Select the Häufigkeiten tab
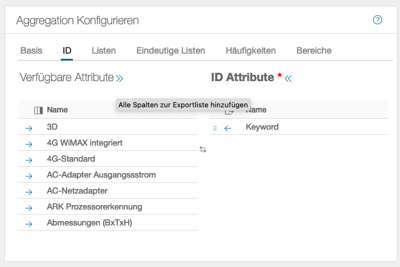Viewport: 400px width, 267px height. [x=250, y=50]
